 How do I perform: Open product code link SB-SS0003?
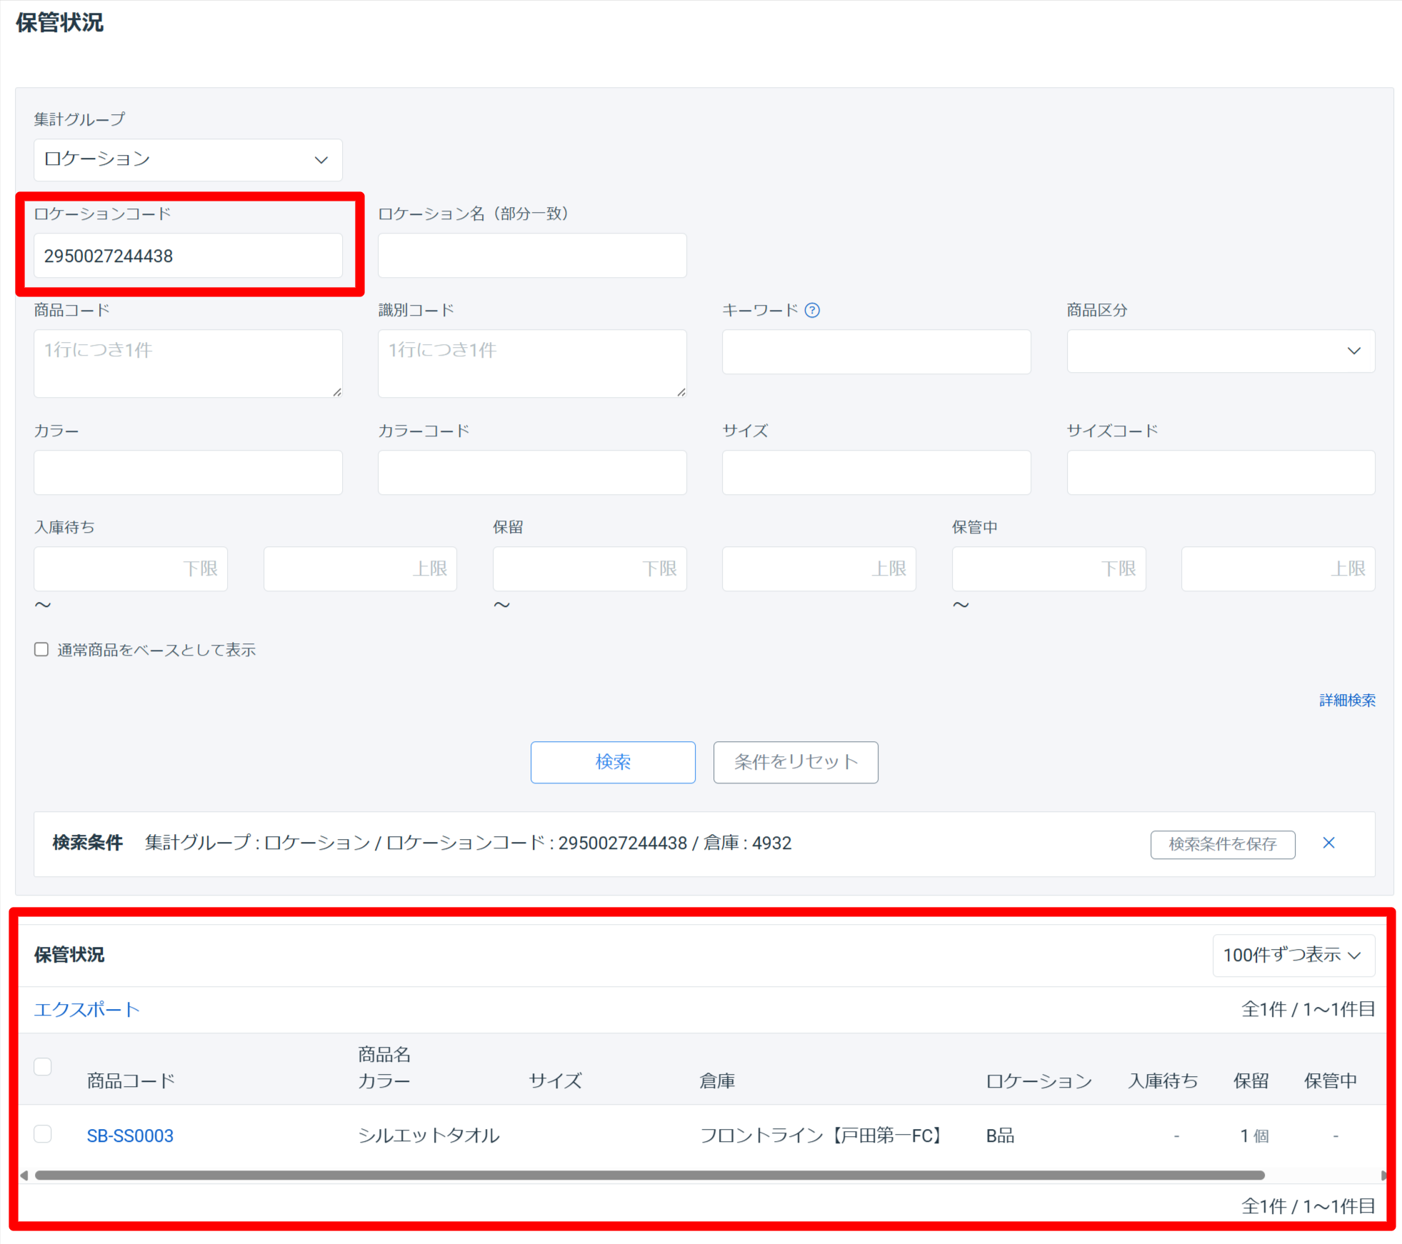(x=130, y=1135)
